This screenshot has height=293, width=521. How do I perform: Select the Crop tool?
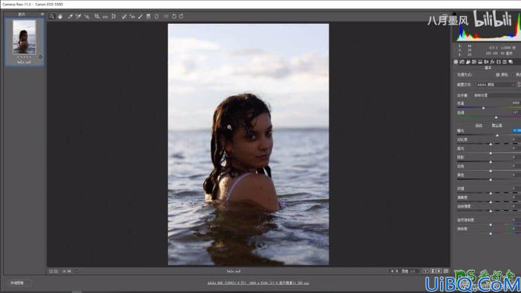(x=96, y=16)
